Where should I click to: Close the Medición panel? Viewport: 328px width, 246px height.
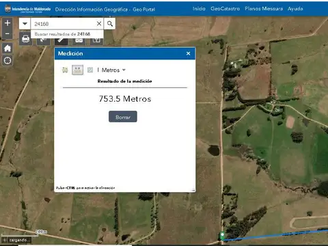188,53
